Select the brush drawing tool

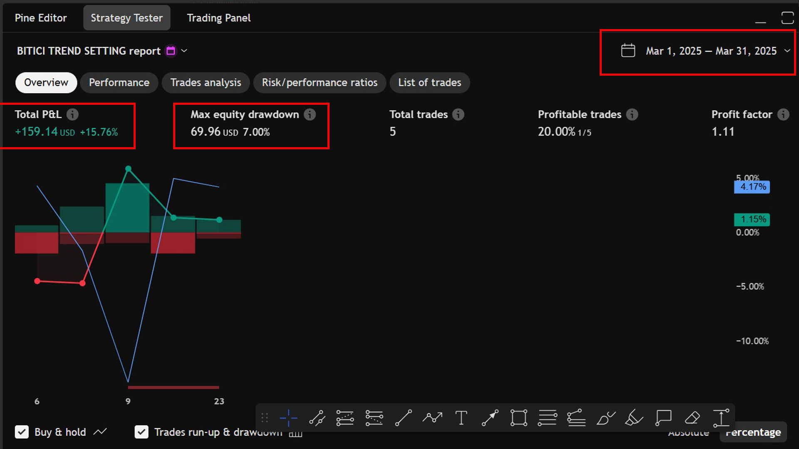click(x=605, y=418)
